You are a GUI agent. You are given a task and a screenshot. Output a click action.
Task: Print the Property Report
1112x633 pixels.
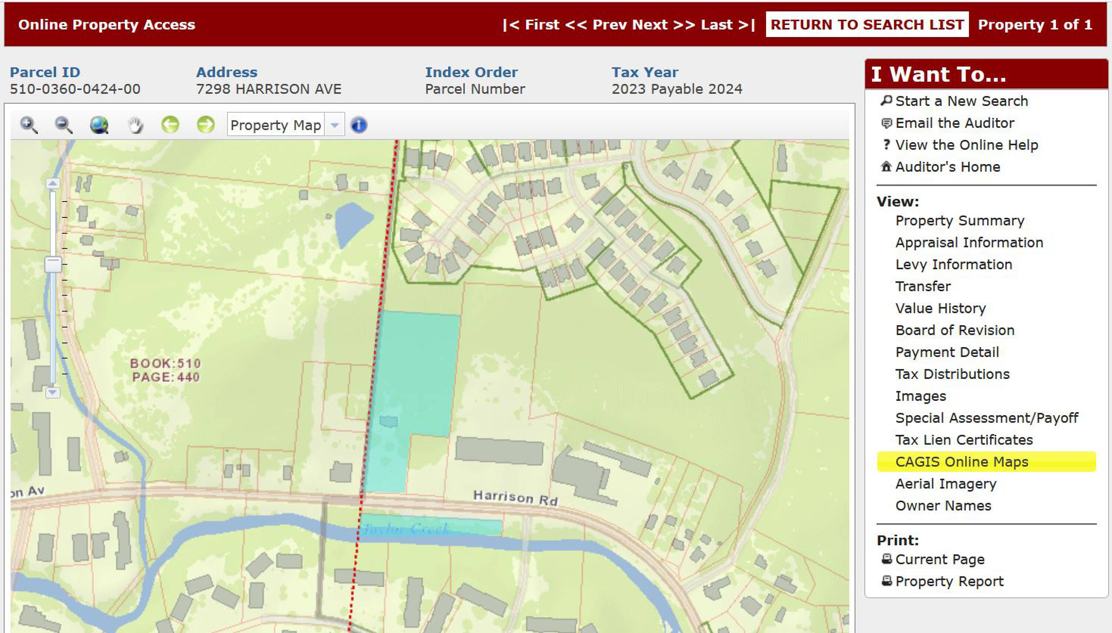(x=949, y=581)
